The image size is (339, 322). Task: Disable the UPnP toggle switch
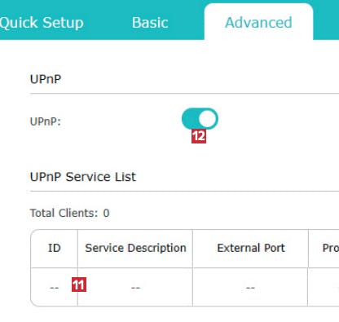(200, 119)
